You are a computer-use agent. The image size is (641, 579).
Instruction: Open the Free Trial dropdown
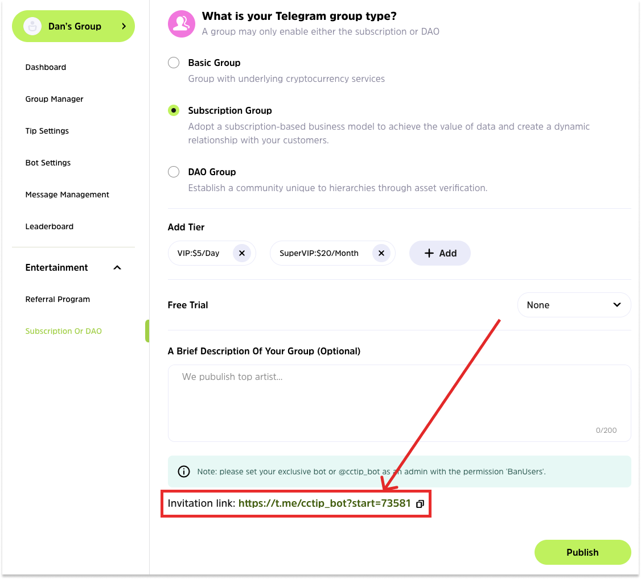coord(574,305)
